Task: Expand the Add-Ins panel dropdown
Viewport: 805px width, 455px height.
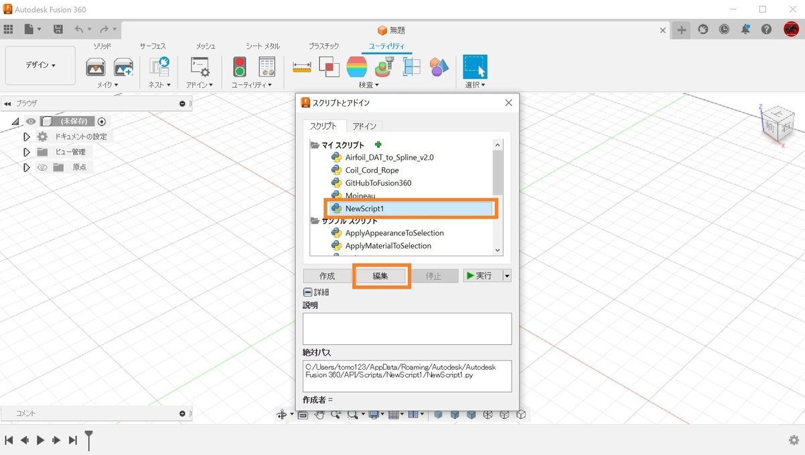Action: pyautogui.click(x=200, y=85)
